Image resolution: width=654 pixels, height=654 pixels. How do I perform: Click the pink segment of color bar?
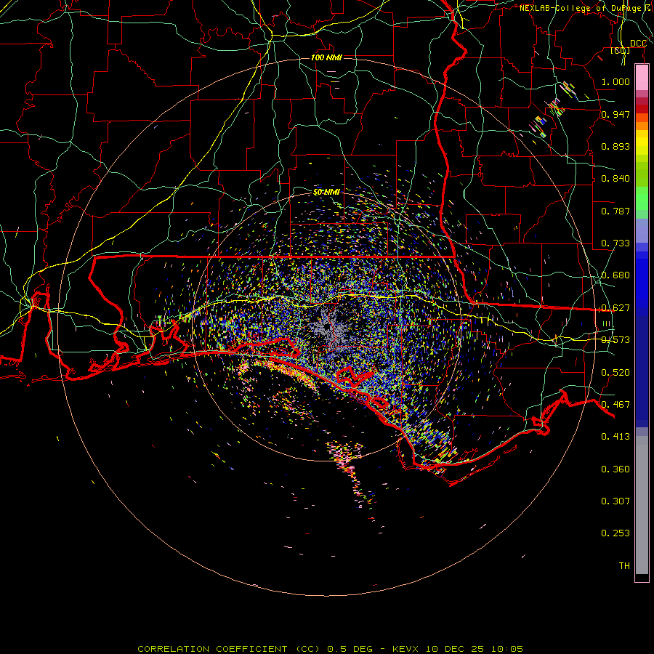(642, 78)
